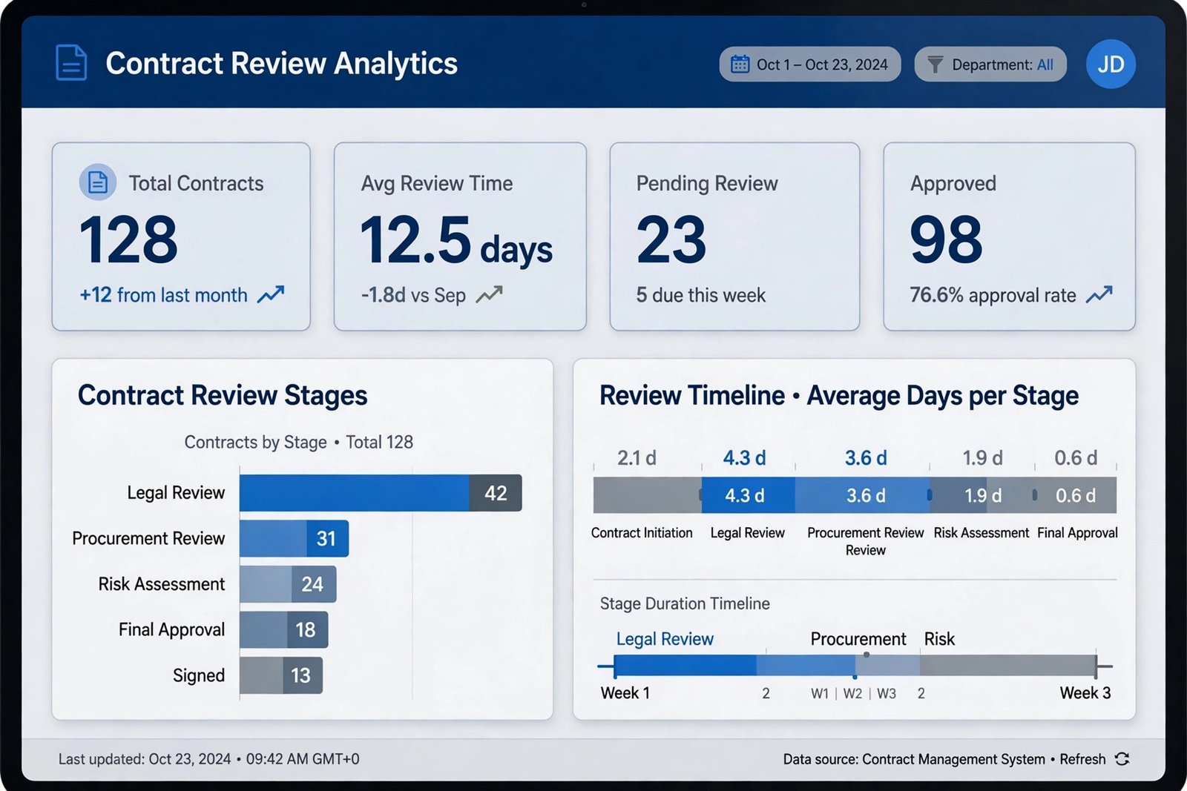1187x791 pixels.
Task: Click the document icon next to Total Contracts
Action: (x=98, y=182)
